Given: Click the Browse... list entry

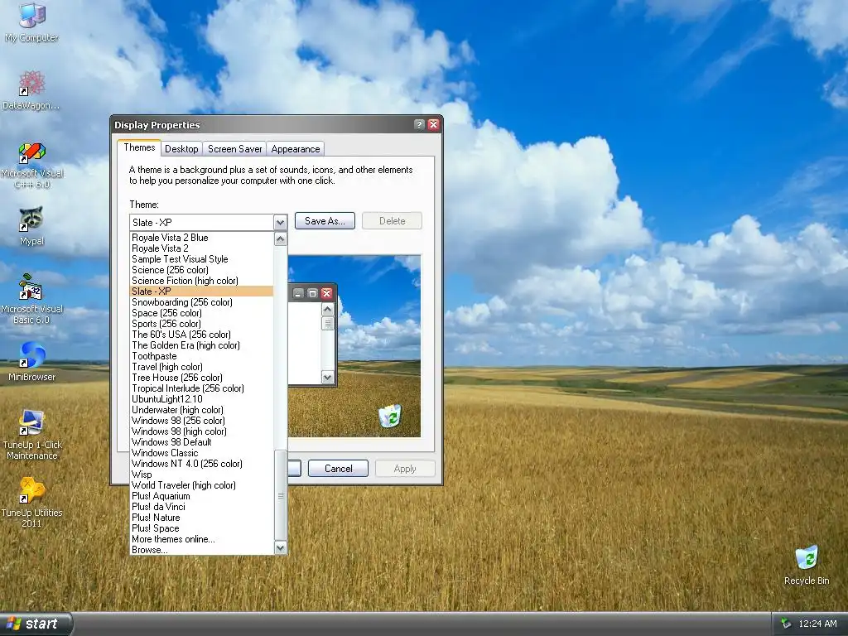Looking at the screenshot, I should pos(201,550).
